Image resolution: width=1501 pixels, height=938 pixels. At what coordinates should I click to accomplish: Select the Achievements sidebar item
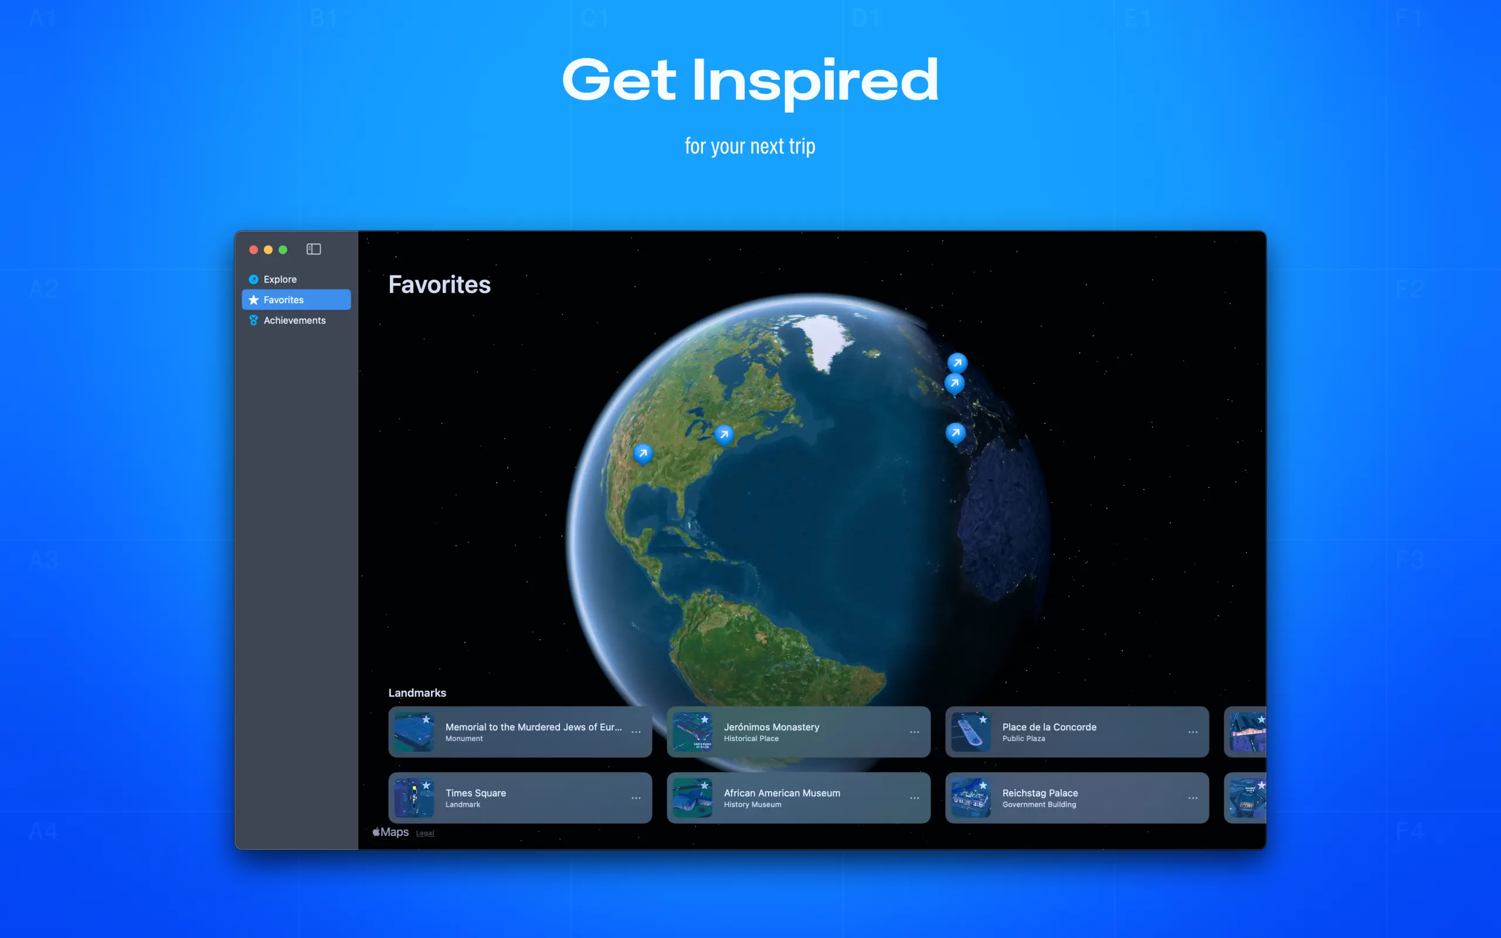[x=294, y=320]
